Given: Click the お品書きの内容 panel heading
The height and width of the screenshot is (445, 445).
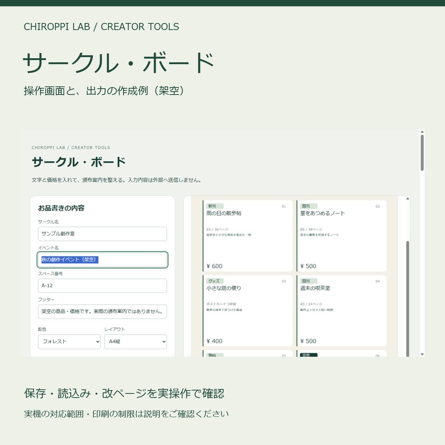Looking at the screenshot, I should click(61, 208).
